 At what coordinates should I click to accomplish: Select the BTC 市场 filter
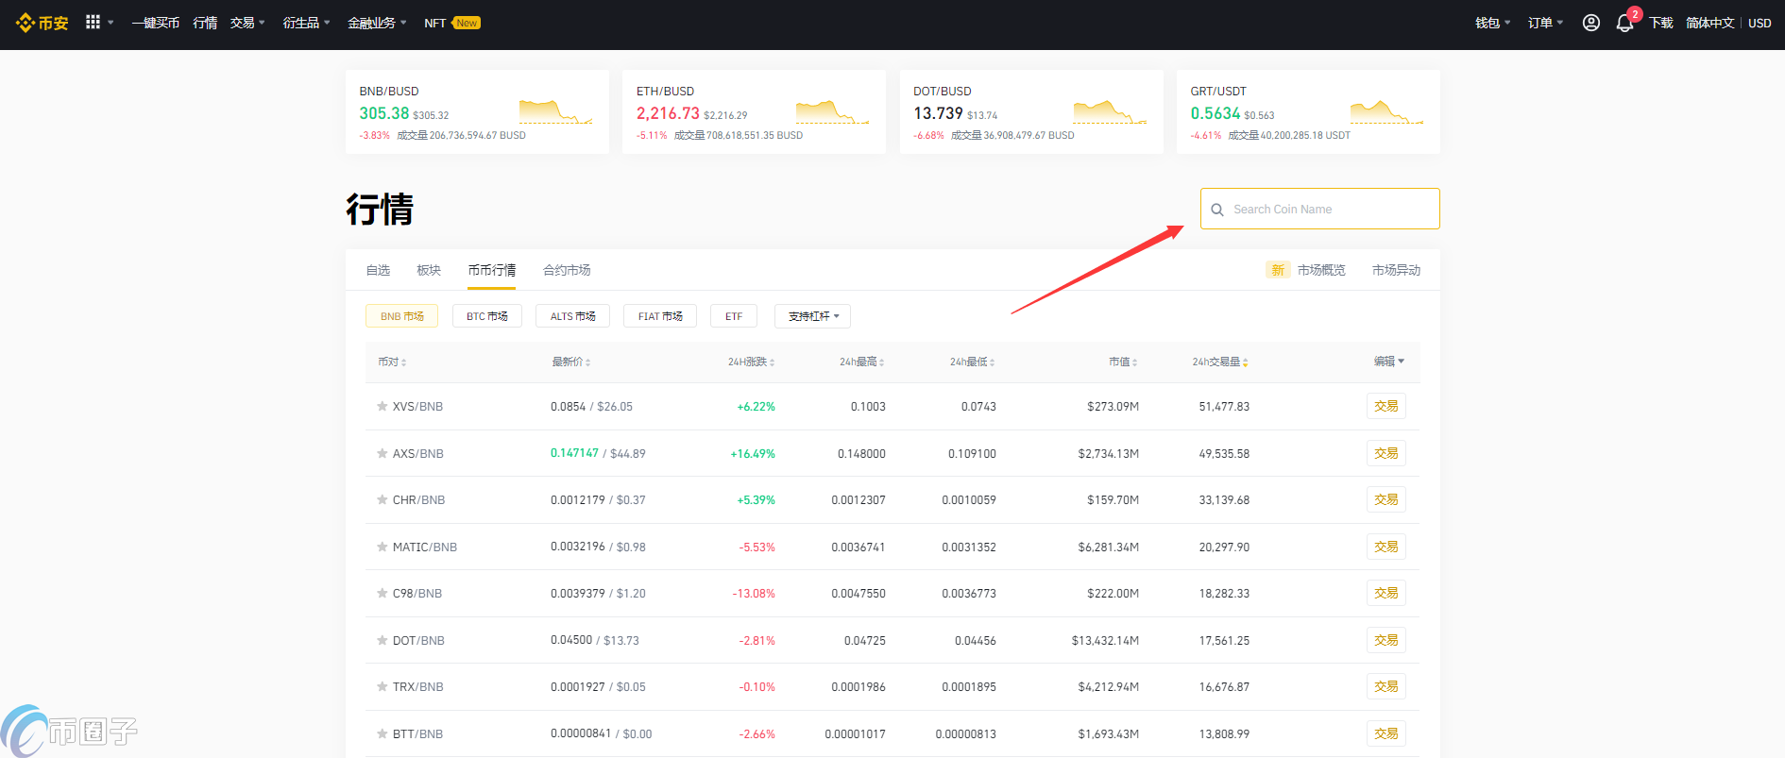click(487, 316)
